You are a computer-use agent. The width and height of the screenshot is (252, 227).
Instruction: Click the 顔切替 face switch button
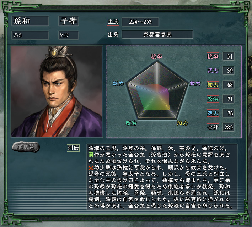coord(26,147)
